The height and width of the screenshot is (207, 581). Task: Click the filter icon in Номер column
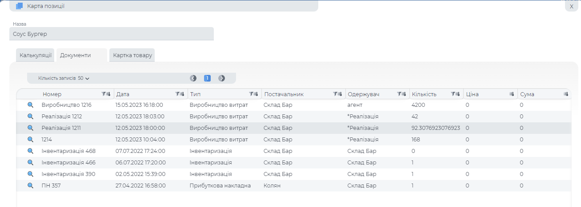pos(104,94)
